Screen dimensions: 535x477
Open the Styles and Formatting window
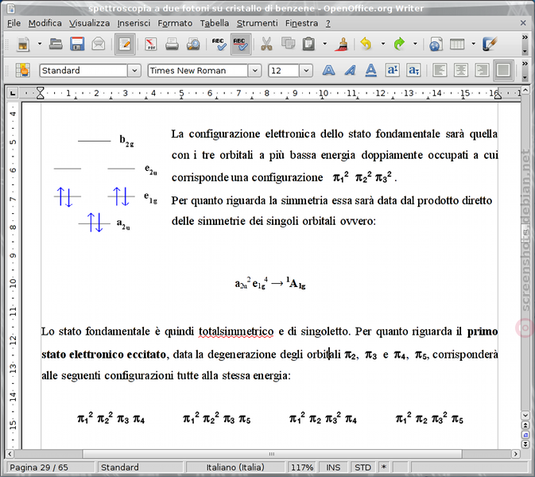[22, 71]
